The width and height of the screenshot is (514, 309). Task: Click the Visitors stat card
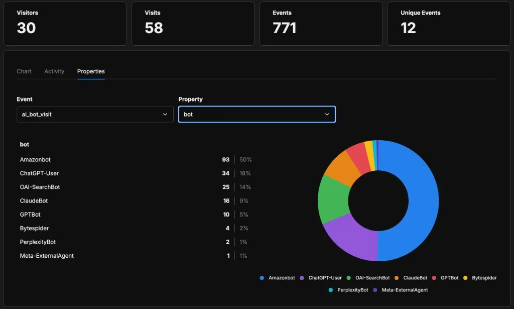pos(65,23)
